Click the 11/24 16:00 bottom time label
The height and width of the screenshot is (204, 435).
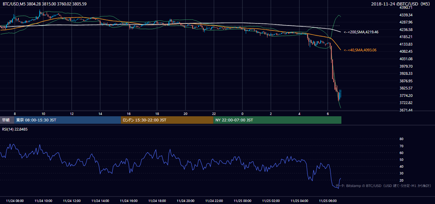(x=129, y=201)
